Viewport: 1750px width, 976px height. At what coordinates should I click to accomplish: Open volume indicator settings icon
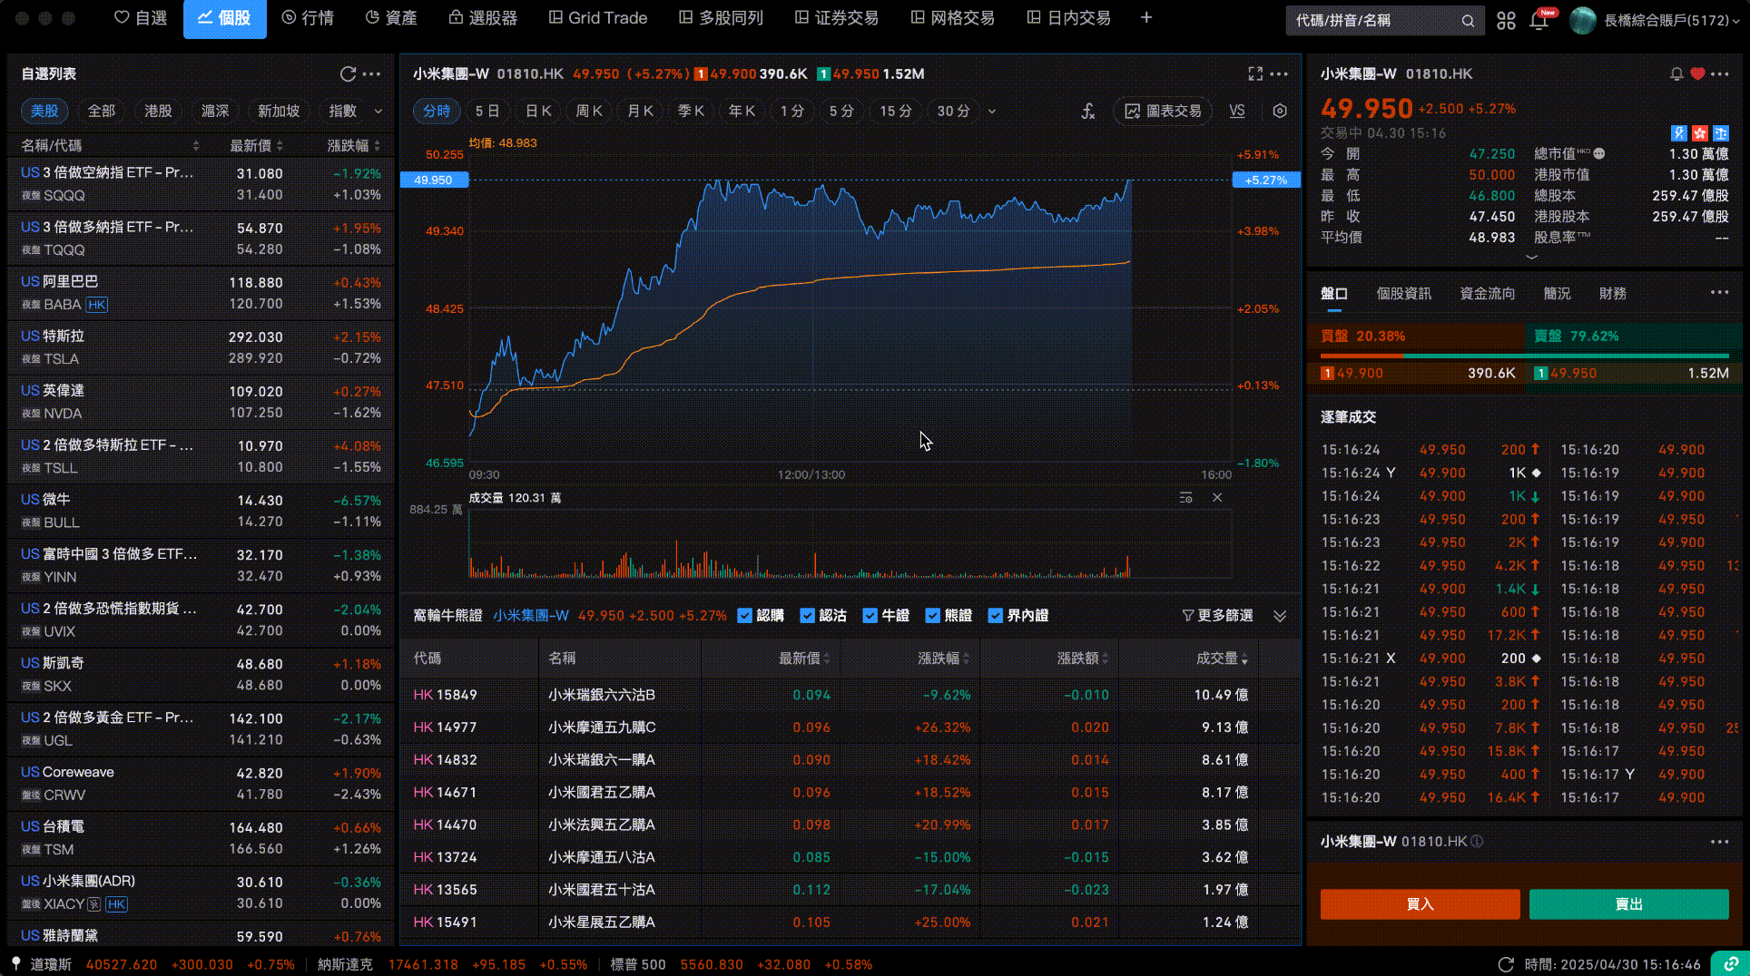pos(1185,498)
